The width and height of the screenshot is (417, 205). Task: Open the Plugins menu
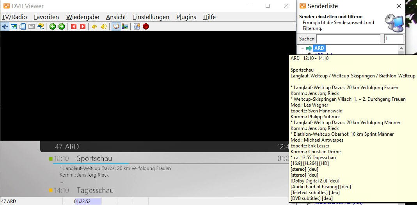(x=186, y=17)
